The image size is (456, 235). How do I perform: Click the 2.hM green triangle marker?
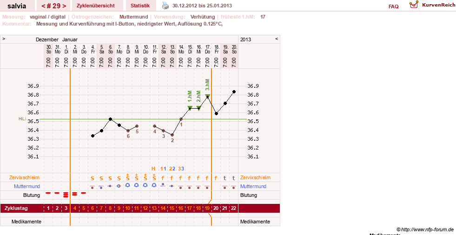(198, 108)
